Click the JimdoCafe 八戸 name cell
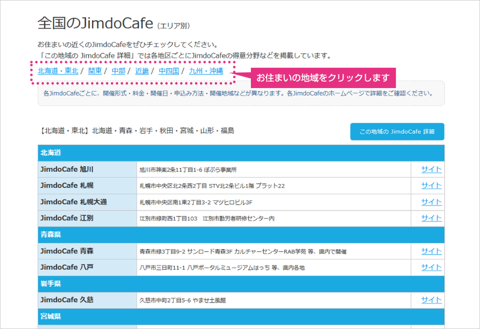This screenshot has height=329, width=480. 87,267
